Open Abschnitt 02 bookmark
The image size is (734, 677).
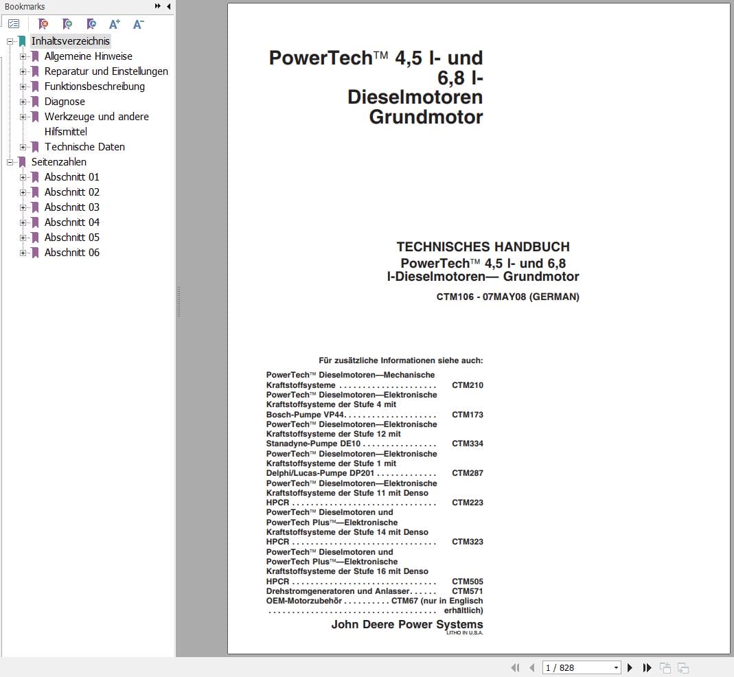(71, 192)
